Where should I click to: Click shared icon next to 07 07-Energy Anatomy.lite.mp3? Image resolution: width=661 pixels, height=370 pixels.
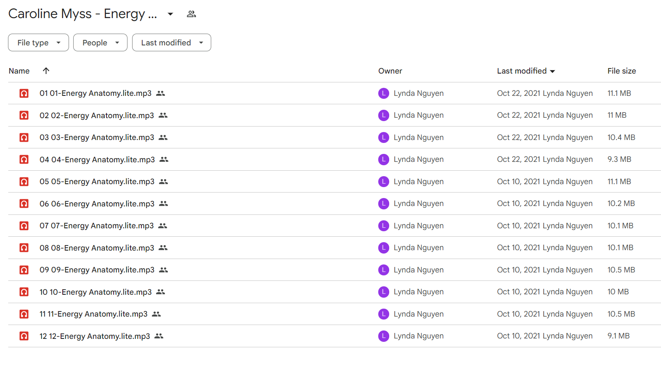(x=163, y=226)
